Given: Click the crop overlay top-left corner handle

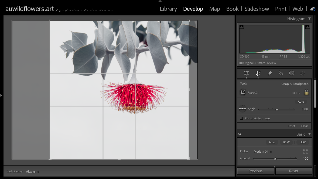Looking at the screenshot, I should 50,20.
